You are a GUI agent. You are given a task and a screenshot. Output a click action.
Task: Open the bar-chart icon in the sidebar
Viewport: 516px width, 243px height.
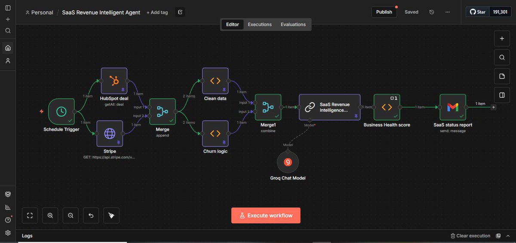(8, 207)
